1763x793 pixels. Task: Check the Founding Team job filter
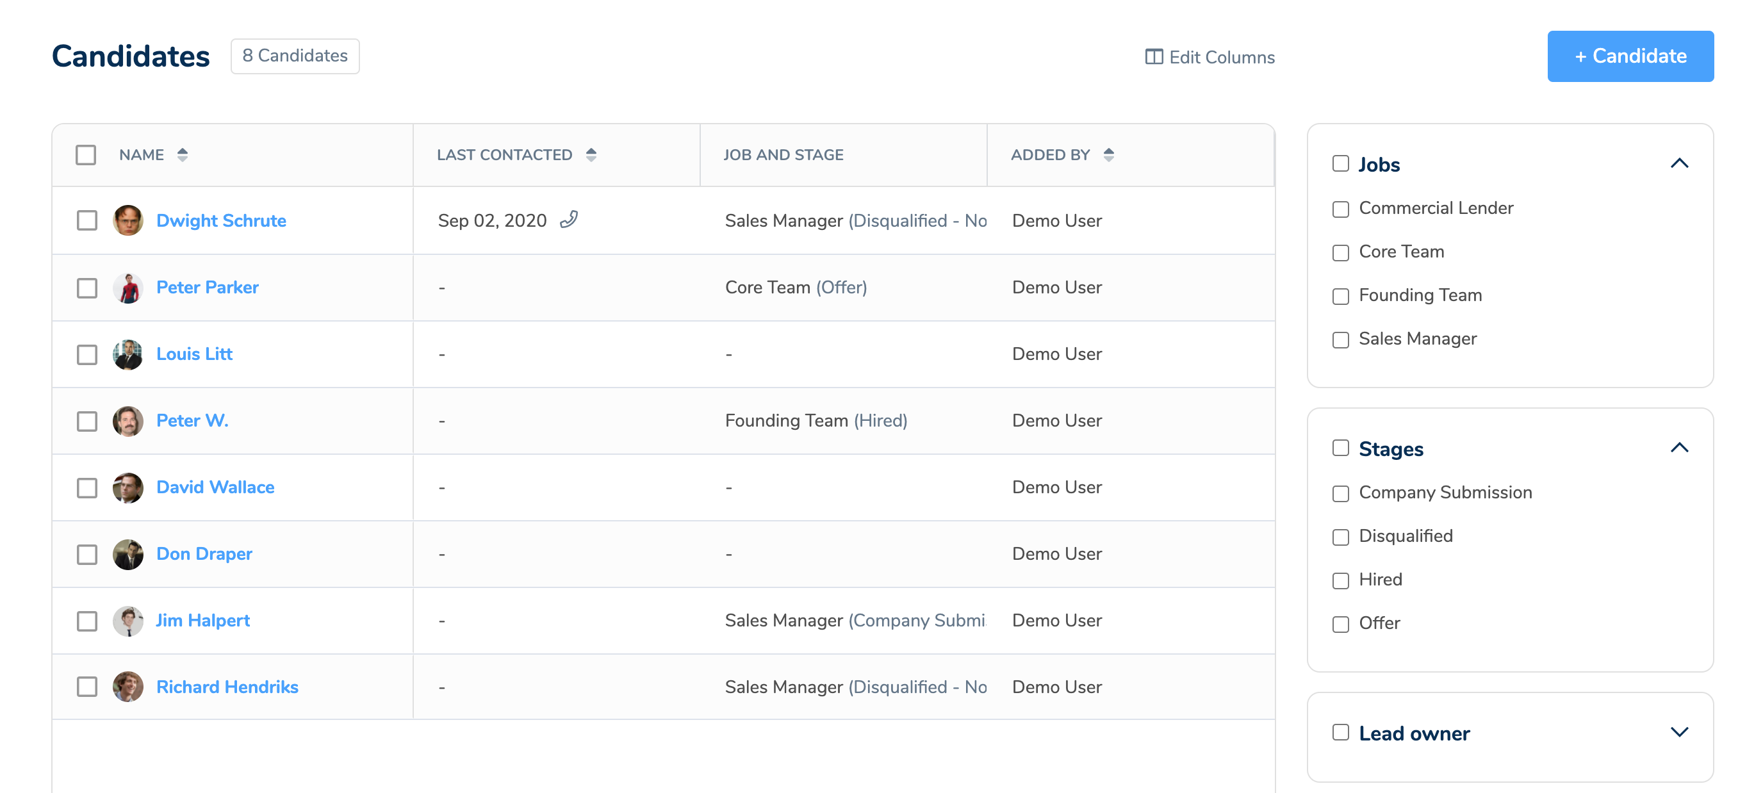pos(1340,297)
